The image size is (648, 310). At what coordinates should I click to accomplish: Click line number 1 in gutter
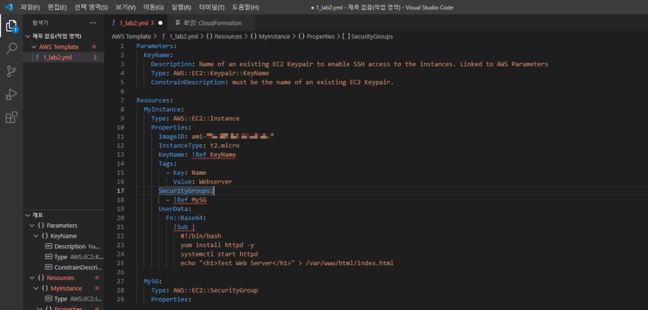click(122, 46)
